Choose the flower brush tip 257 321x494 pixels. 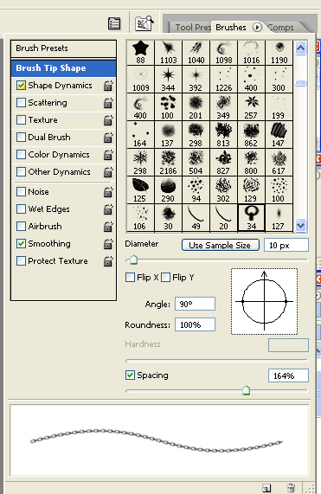click(x=252, y=107)
